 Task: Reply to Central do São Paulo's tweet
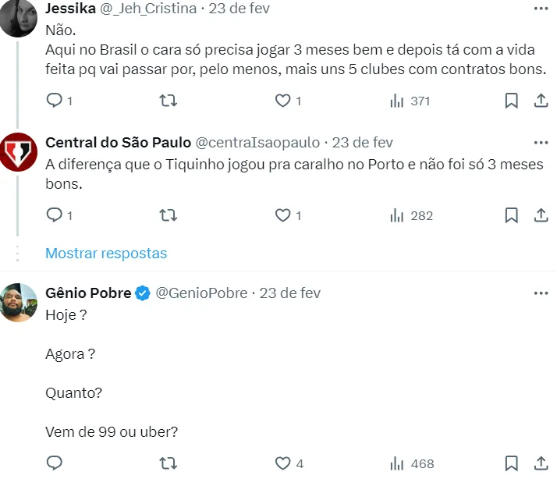click(x=54, y=215)
